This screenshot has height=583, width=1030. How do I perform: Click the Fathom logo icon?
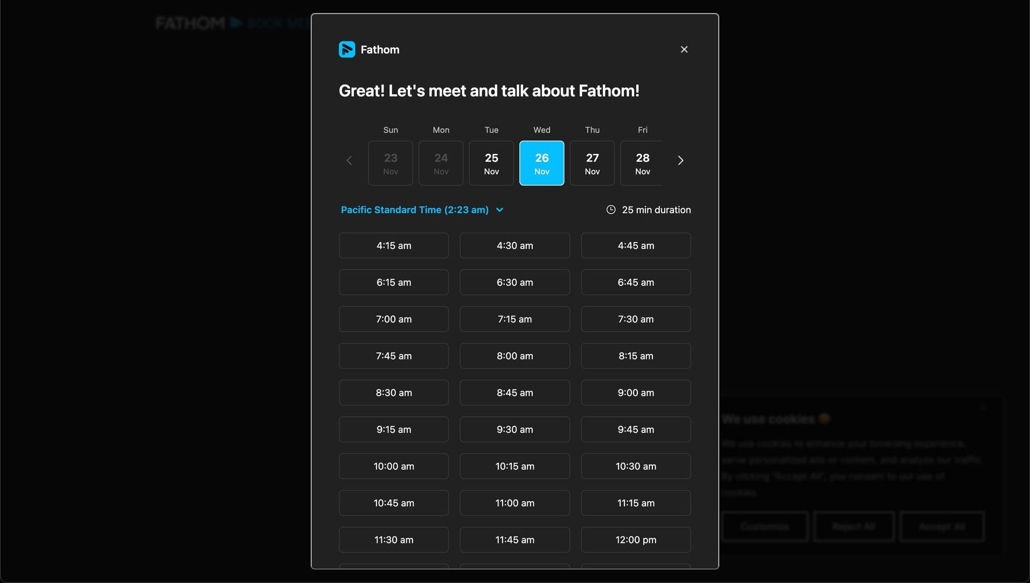point(347,49)
